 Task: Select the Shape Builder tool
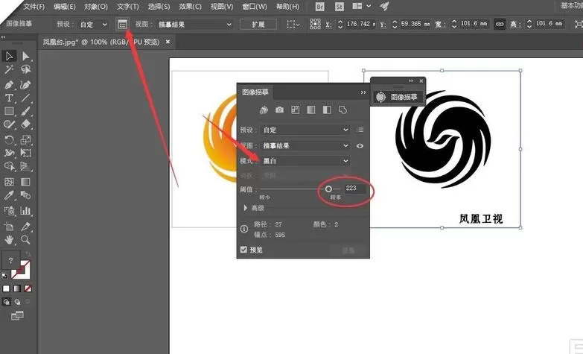click(9, 166)
